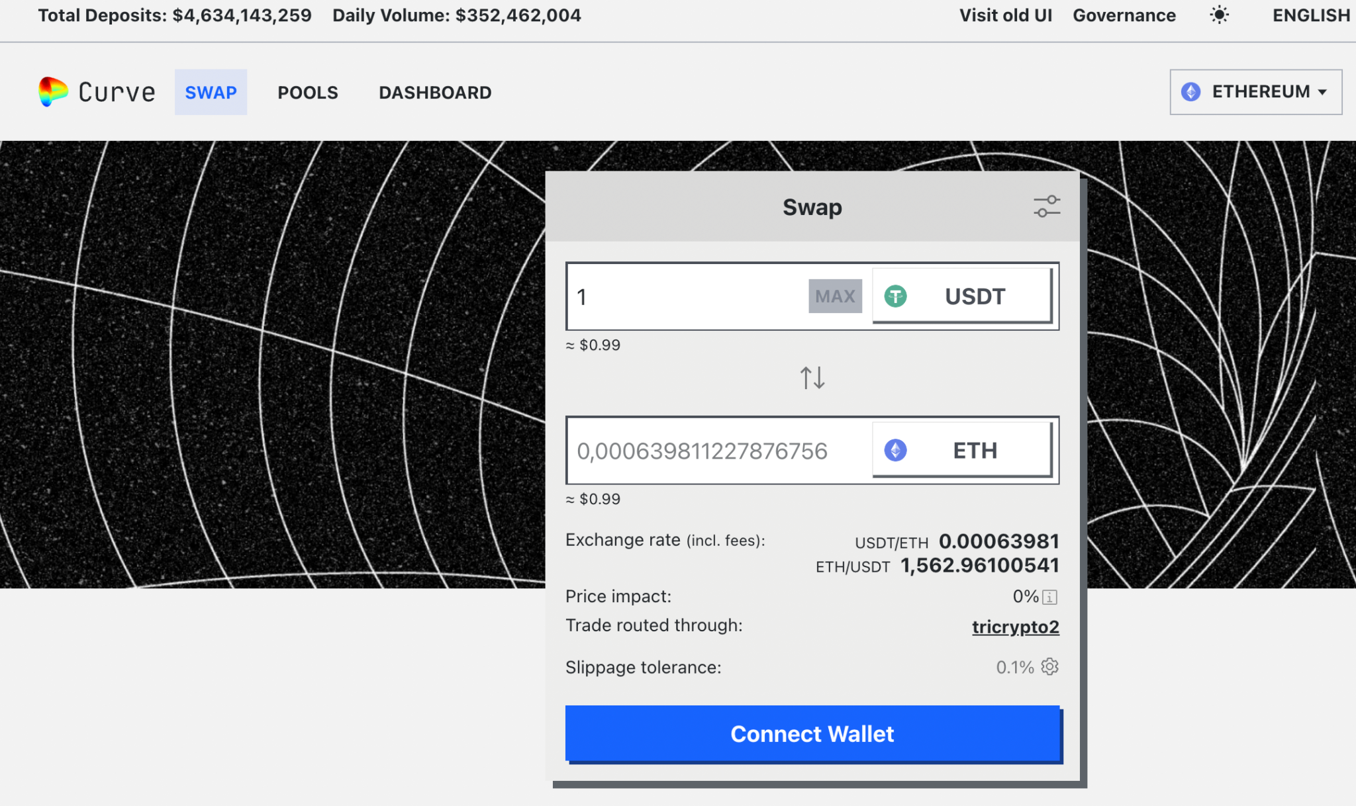Screen dimensions: 1356x806
Task: Click the price impact info icon
Action: tap(1050, 596)
